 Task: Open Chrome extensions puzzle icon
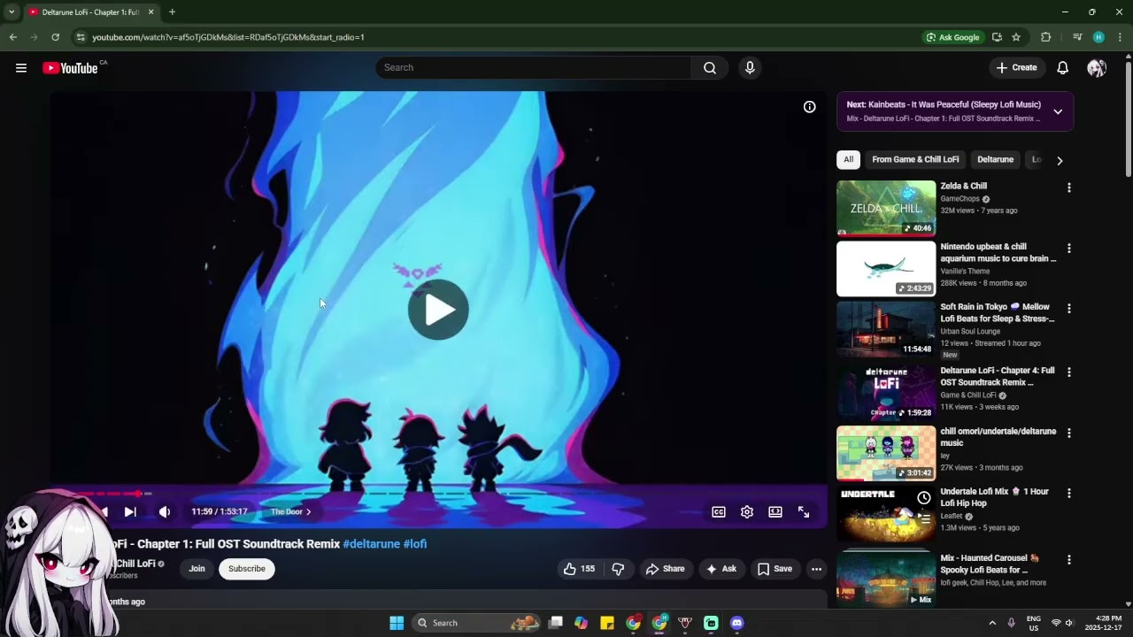(1045, 37)
